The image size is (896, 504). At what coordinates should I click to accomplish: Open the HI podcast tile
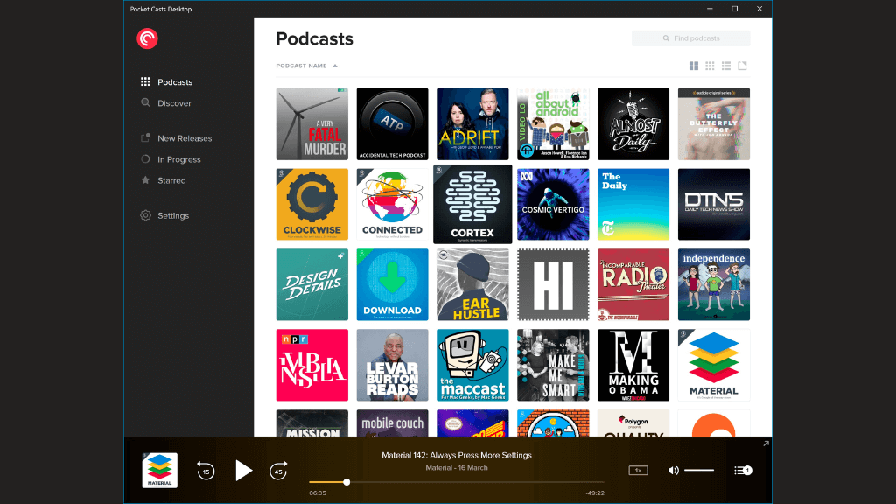553,284
